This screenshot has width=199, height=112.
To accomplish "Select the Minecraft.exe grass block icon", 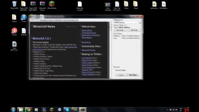I will (x=52, y=5).
